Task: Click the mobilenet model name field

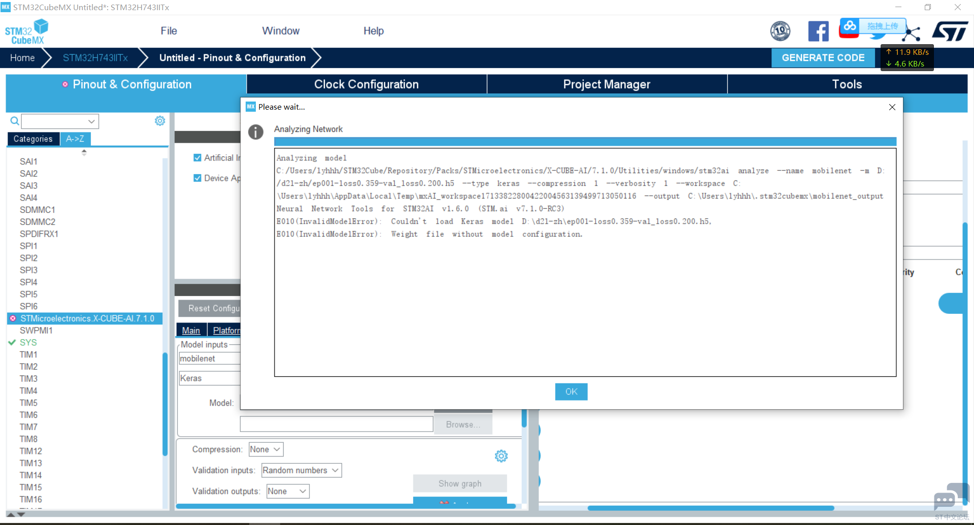Action: coord(209,358)
